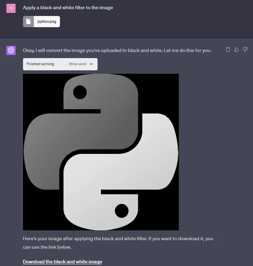This screenshot has height=266, width=253.
Task: Click the "Finished working" status label
Action: [x=40, y=64]
